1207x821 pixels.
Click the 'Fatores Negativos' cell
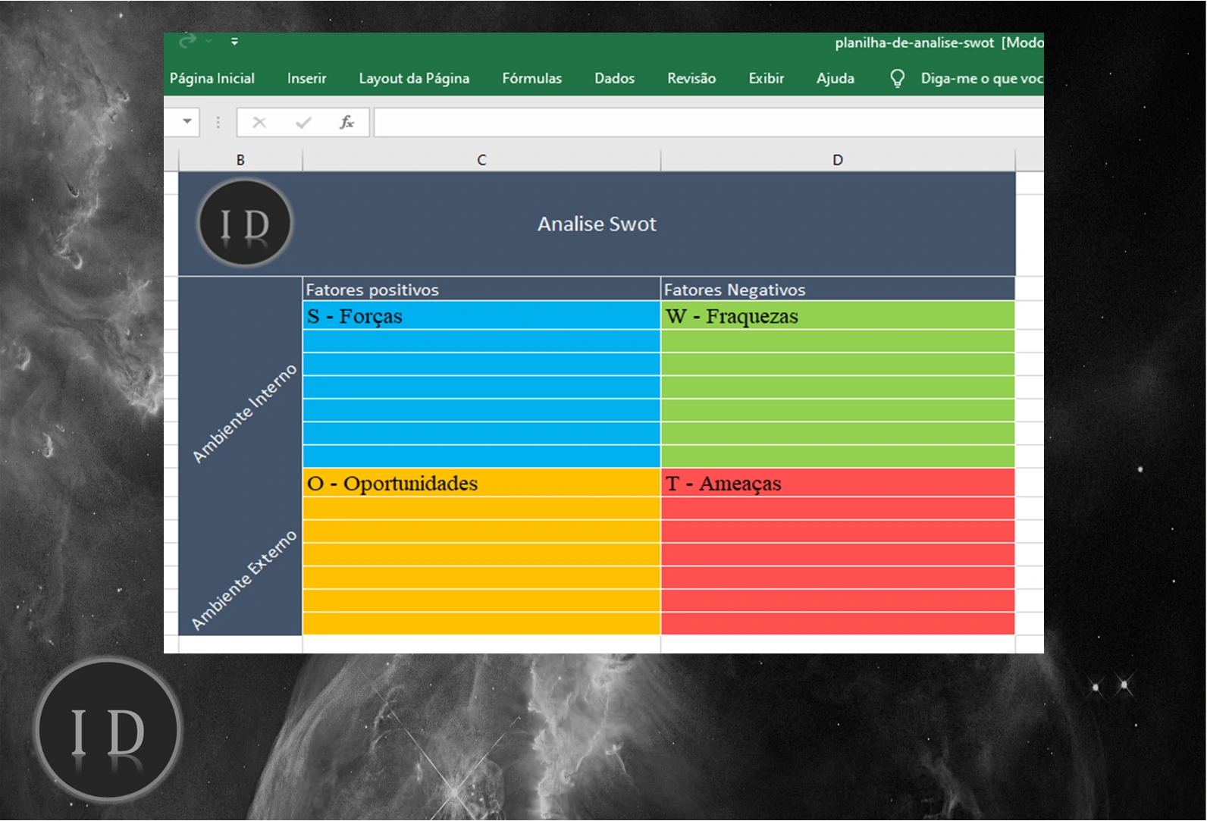[x=838, y=290]
